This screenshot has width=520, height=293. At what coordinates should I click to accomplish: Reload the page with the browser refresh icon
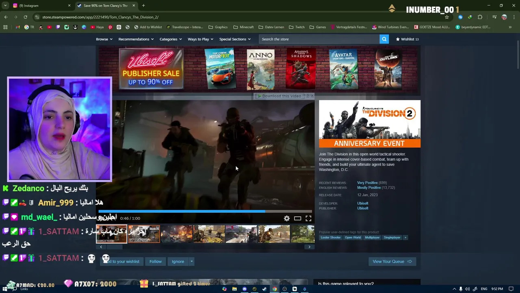pos(25,17)
